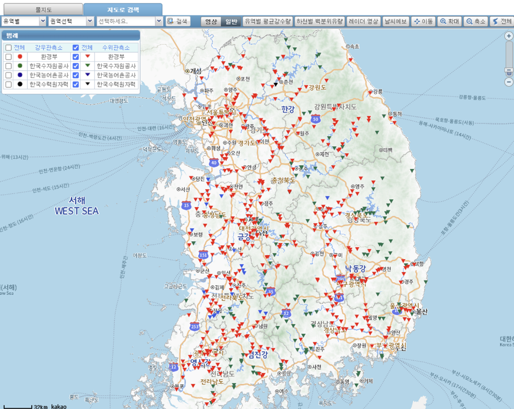Viewport: 514px width, 409px height.
Task: Click the highway 253 shield on map
Action: (x=194, y=326)
